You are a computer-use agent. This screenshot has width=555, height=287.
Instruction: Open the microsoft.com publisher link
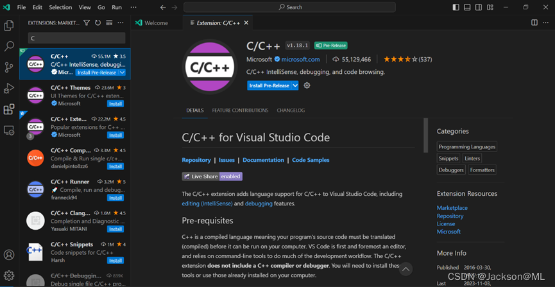300,59
